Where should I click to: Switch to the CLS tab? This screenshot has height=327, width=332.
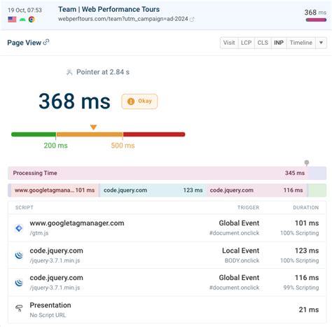[x=263, y=43]
